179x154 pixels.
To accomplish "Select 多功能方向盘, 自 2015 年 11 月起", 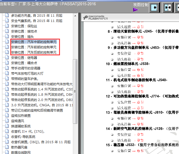I will [x=37, y=16].
